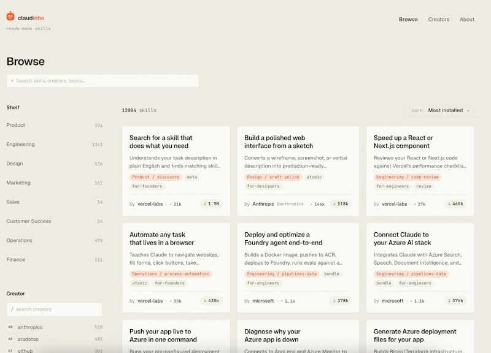491x353 pixels.
Task: Click the 'Product / discovery' tag
Action: point(156,177)
